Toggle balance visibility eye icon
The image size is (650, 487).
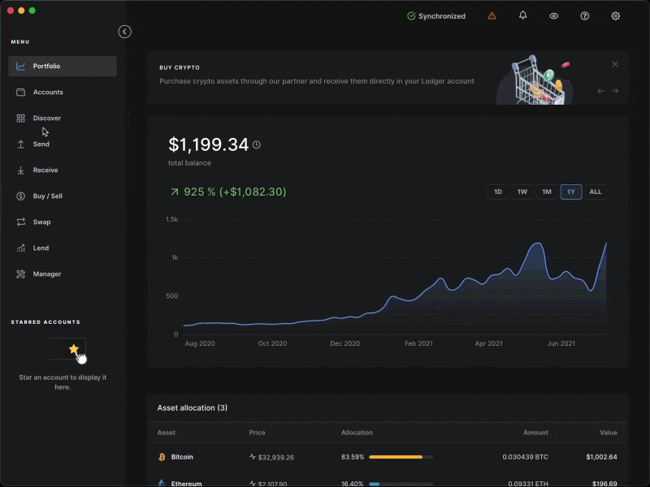click(554, 16)
